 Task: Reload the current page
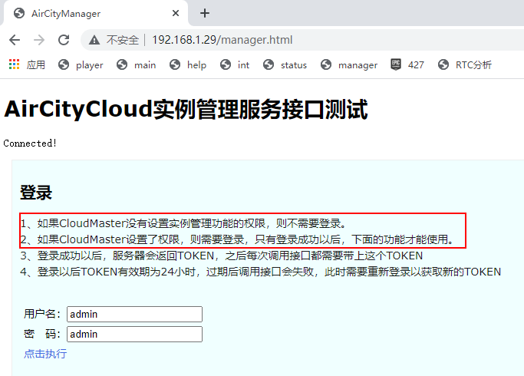[64, 40]
